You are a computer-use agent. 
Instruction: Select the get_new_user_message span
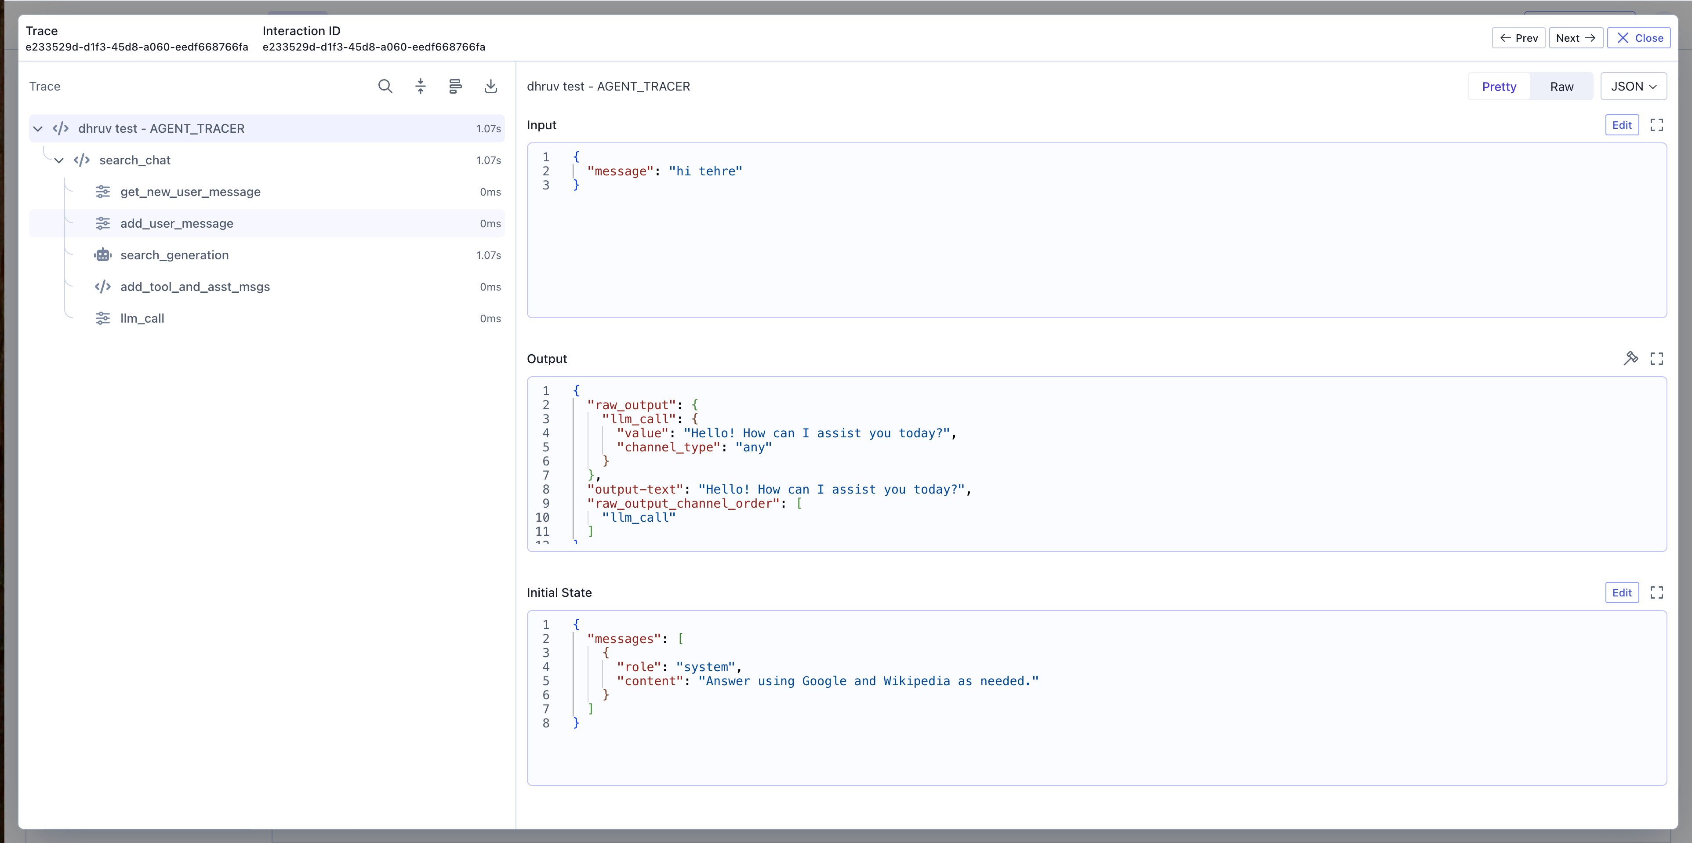point(190,192)
